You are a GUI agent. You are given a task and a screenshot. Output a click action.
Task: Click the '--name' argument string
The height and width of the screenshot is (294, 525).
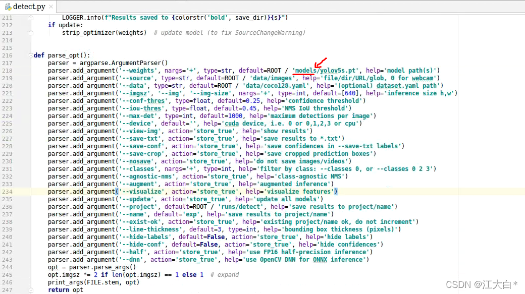[x=133, y=214]
